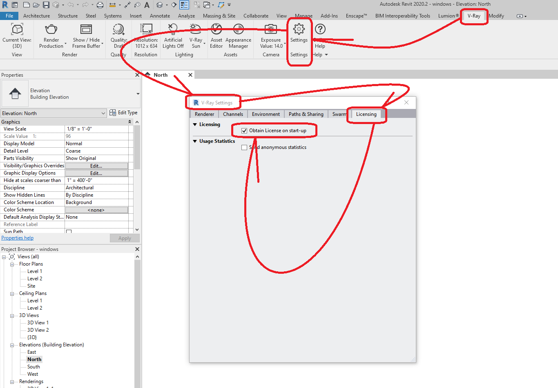Save the project using the floppy disk icon

[x=46, y=5]
